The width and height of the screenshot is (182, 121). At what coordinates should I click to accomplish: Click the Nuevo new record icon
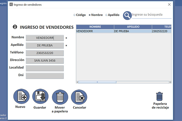pyautogui.click(x=21, y=97)
